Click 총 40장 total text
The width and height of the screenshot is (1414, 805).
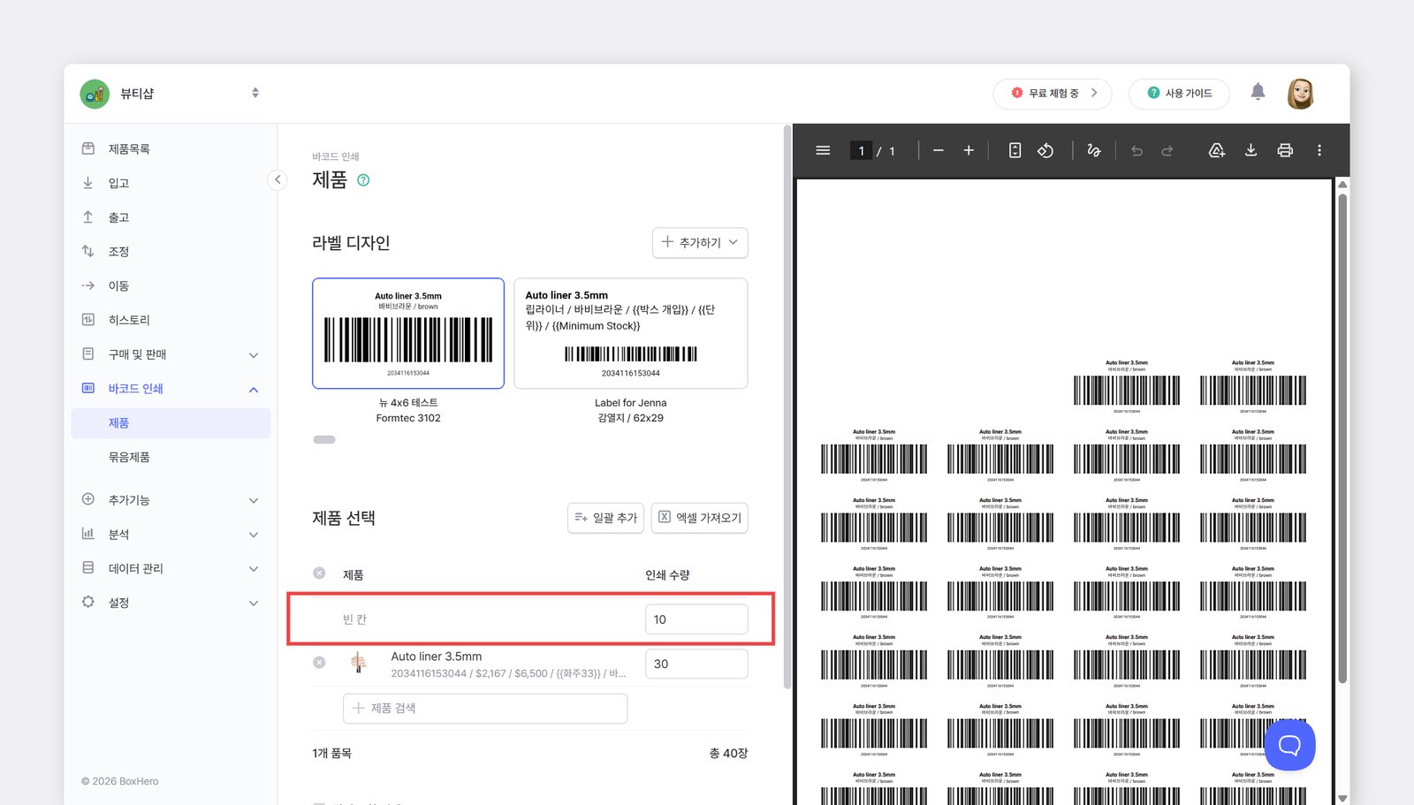[x=728, y=754]
